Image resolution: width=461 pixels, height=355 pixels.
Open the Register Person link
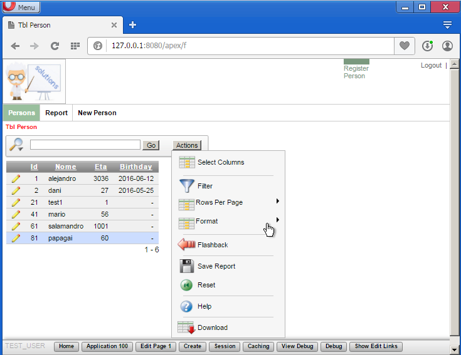point(356,72)
